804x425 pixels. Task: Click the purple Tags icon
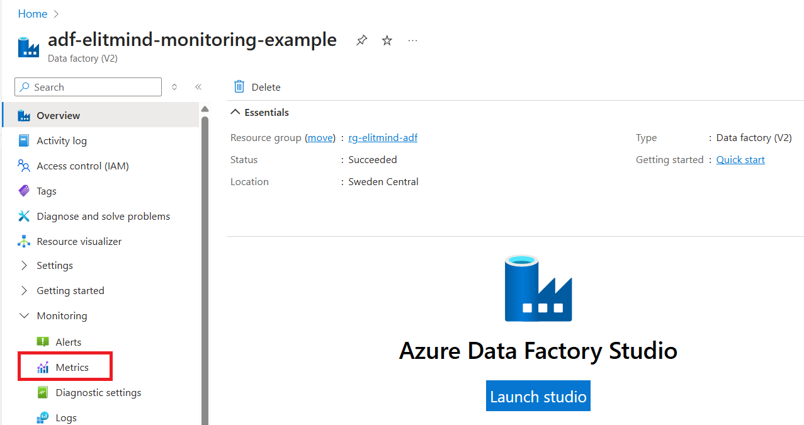click(x=24, y=191)
